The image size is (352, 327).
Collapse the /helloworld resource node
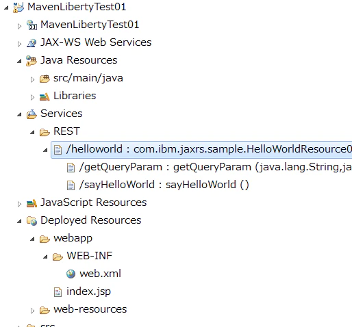click(45, 151)
